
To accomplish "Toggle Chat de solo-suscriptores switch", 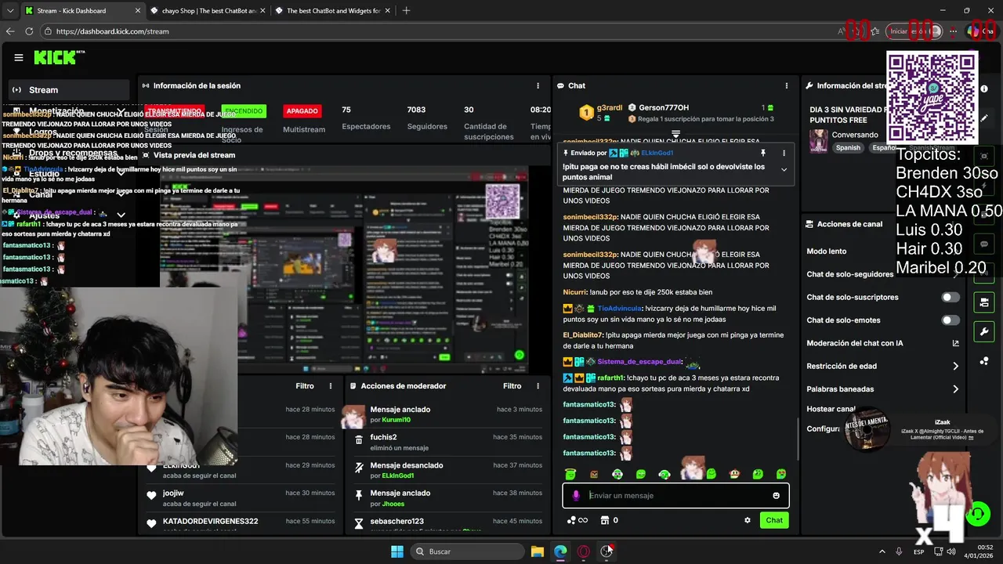I will coord(950,297).
